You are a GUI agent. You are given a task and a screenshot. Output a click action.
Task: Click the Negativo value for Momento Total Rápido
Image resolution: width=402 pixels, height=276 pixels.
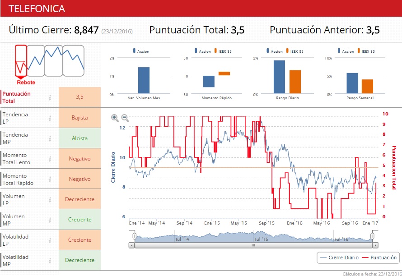(80, 179)
